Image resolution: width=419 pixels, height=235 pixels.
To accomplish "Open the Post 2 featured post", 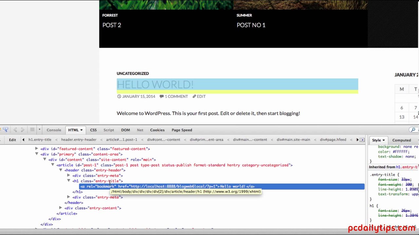I will 112,25.
